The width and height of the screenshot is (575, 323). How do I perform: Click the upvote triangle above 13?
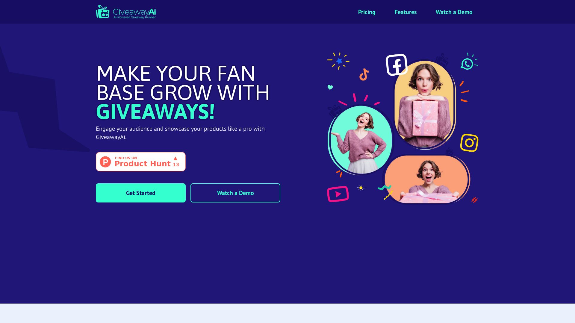(x=175, y=159)
